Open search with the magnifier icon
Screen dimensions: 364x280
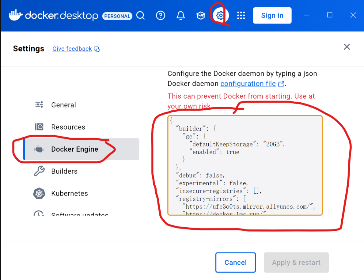[x=140, y=16]
